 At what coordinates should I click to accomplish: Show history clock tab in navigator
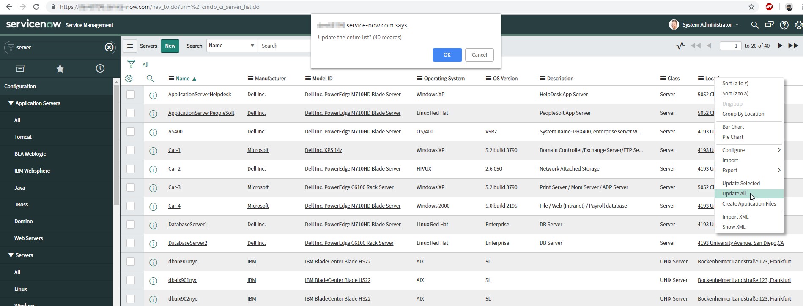point(100,68)
